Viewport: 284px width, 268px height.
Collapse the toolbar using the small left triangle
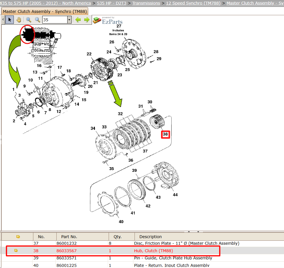click(x=3, y=20)
